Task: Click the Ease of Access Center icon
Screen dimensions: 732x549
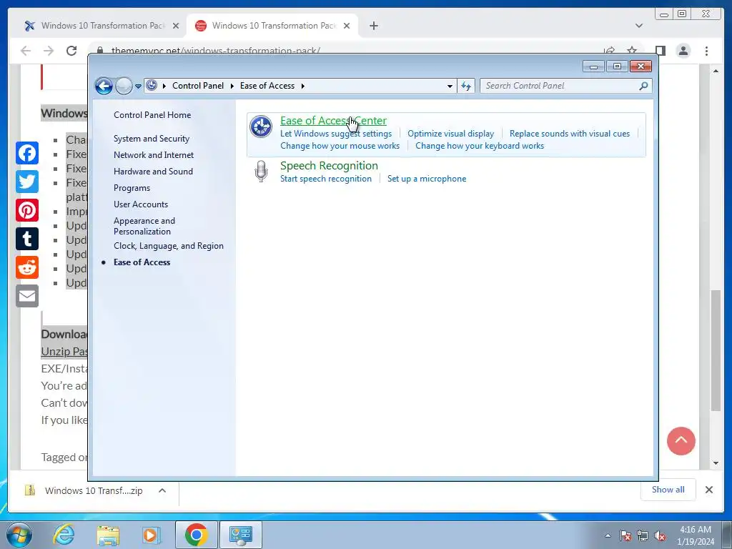Action: pyautogui.click(x=260, y=127)
